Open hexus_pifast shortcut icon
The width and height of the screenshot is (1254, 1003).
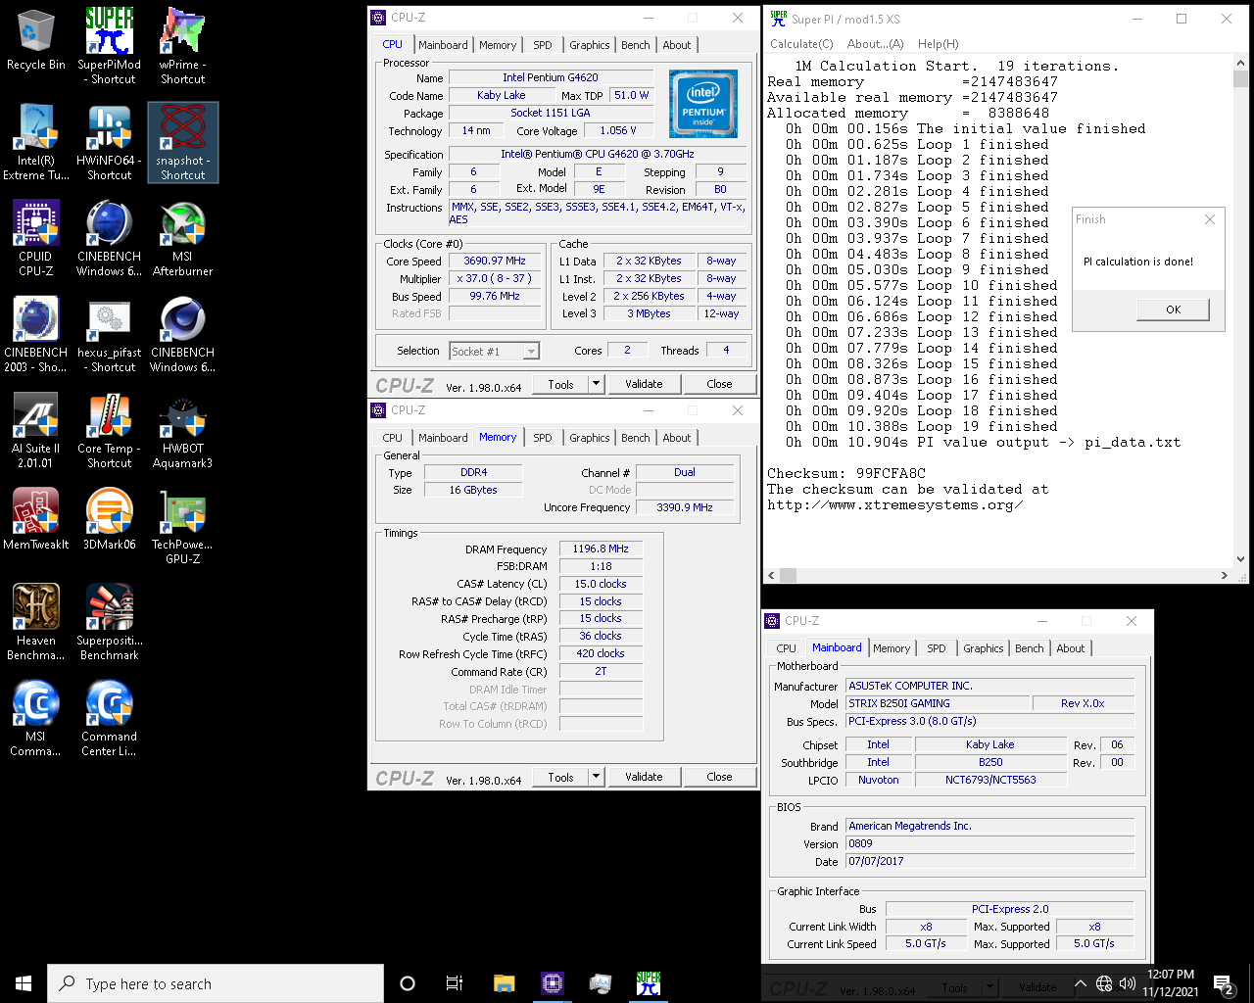(x=109, y=334)
